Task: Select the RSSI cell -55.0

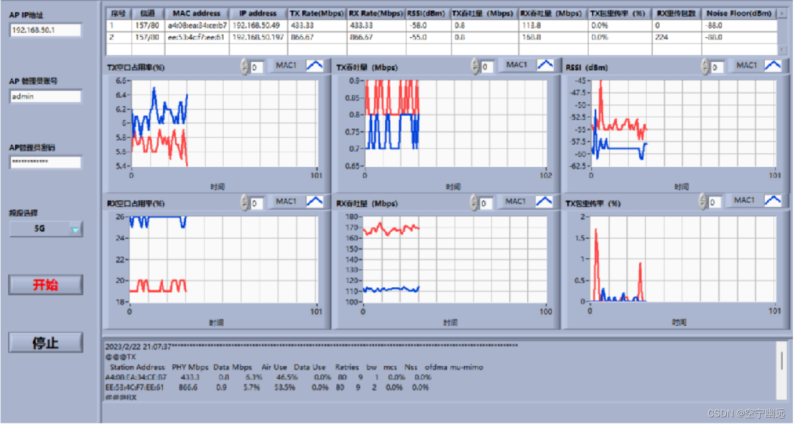Action: point(428,37)
